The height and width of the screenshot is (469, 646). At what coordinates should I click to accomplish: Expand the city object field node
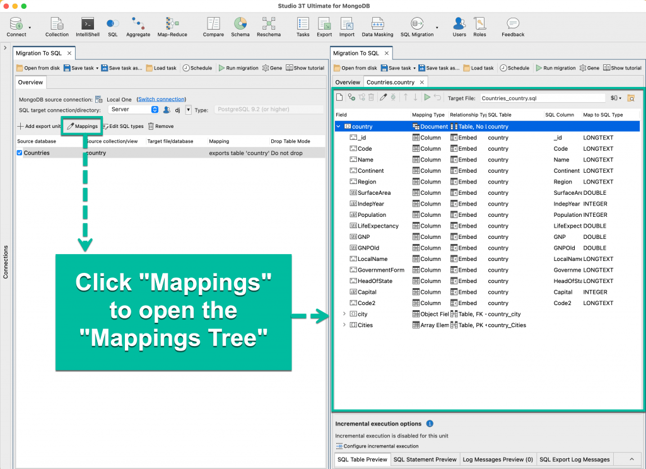click(344, 314)
